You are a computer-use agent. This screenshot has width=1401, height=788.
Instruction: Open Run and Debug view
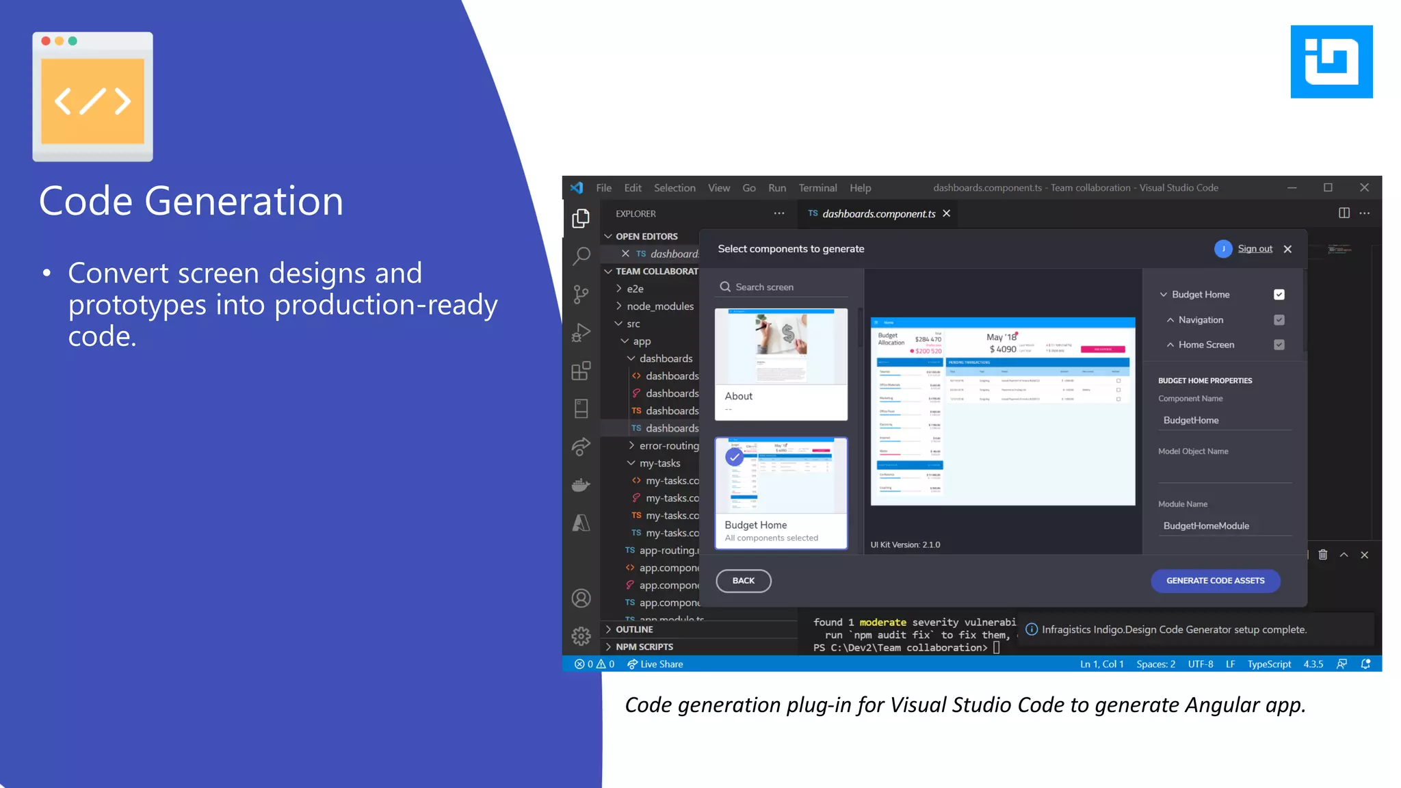tap(581, 332)
